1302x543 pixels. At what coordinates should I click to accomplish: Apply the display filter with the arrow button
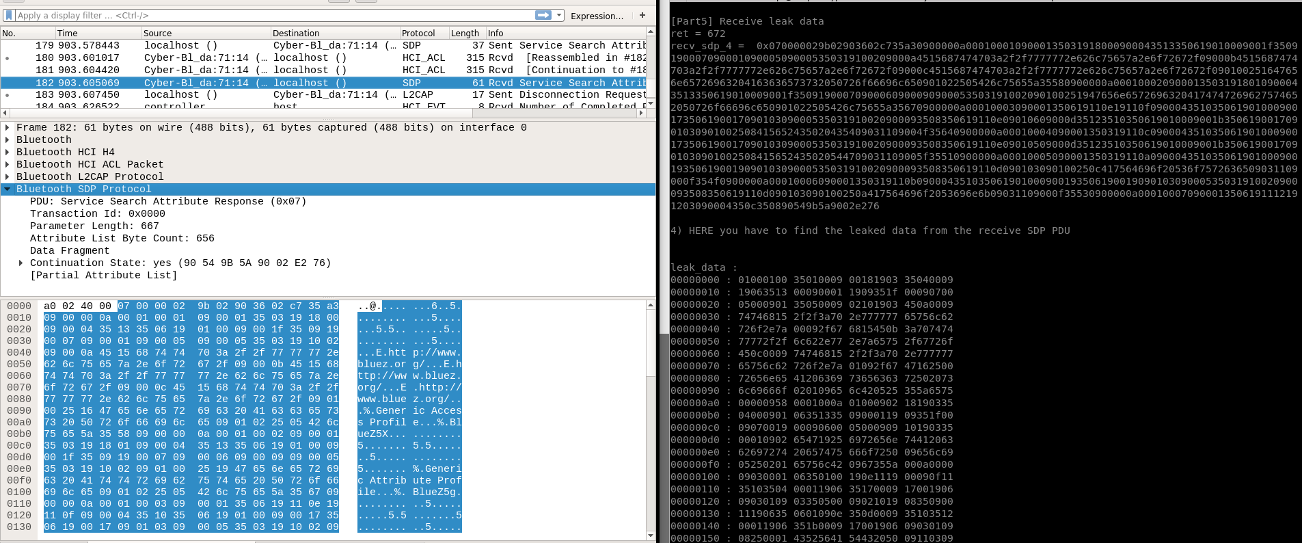click(x=543, y=15)
